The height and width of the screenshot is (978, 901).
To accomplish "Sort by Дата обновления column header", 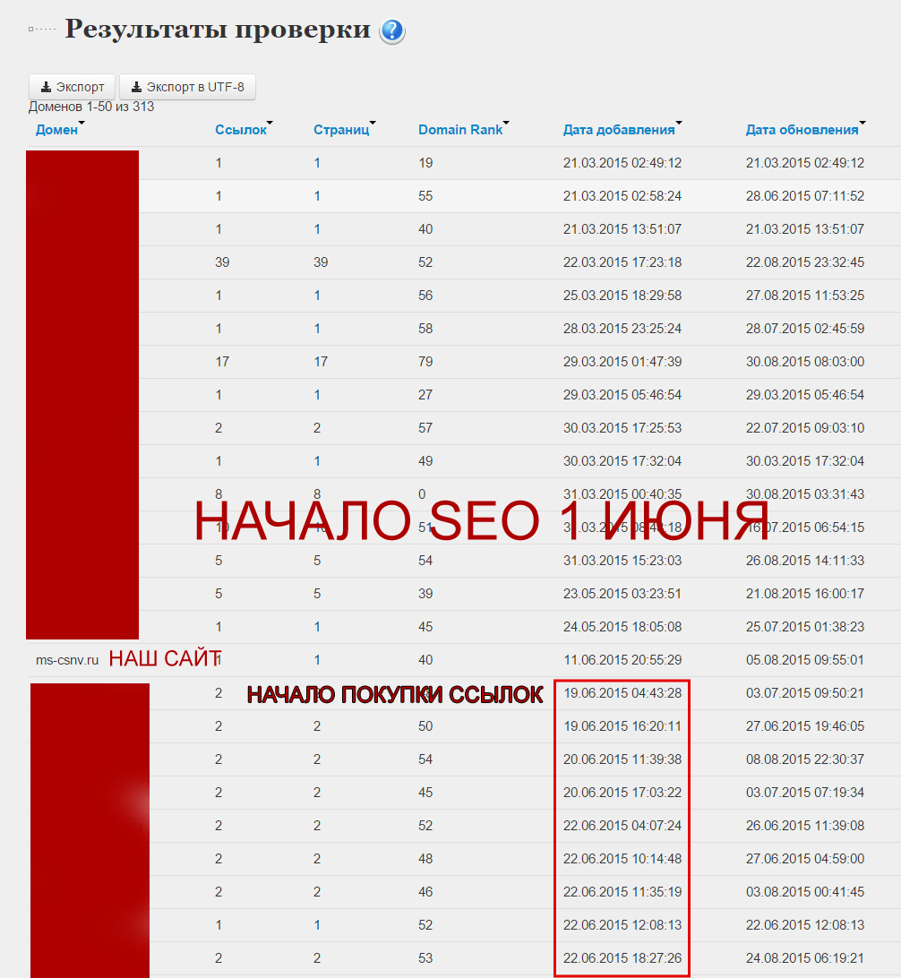I will 802,130.
